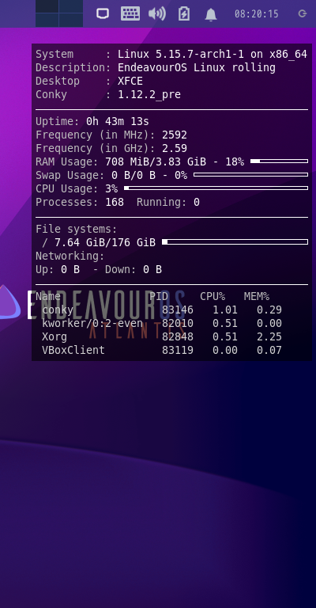Switch to the bottom-left workspace
The width and height of the screenshot is (316, 608).
tap(47, 20)
